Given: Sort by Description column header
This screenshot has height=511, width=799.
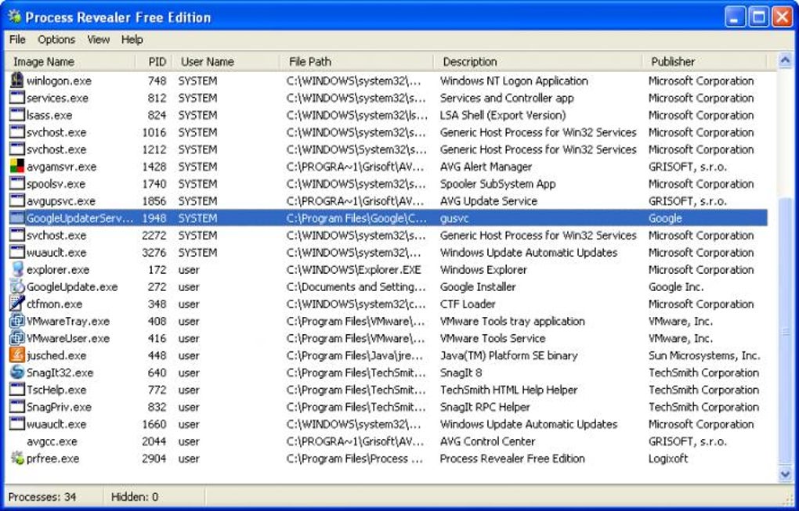Looking at the screenshot, I should pyautogui.click(x=538, y=62).
